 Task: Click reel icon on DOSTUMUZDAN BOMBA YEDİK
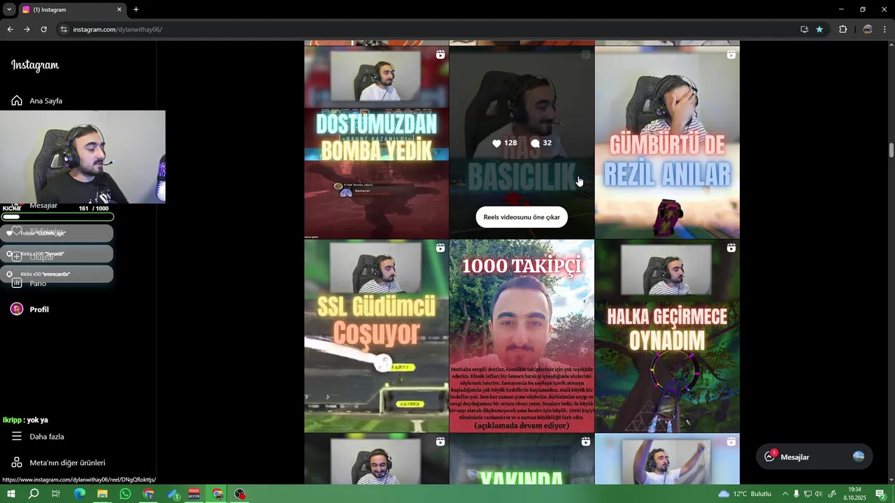(x=441, y=54)
